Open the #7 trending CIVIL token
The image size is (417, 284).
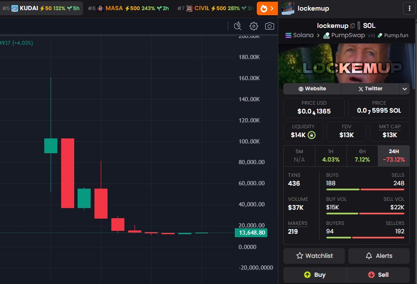[215, 8]
